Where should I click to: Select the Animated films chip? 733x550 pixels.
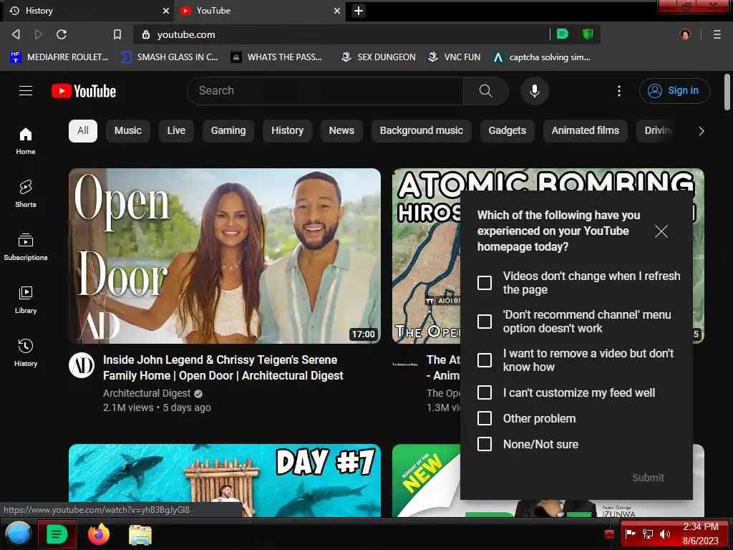point(586,131)
